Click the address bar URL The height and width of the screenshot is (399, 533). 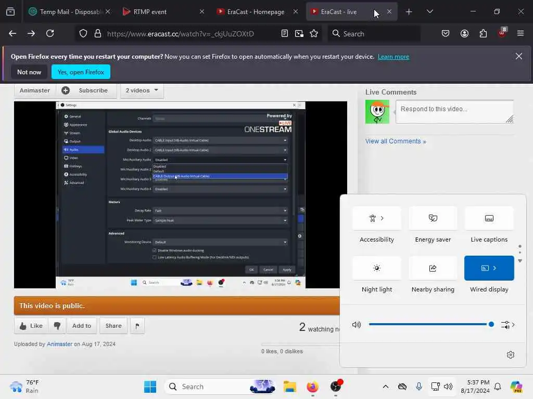180,34
